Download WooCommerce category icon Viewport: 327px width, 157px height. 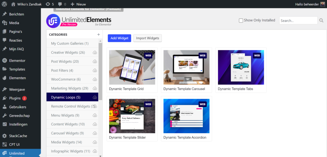click(95, 79)
